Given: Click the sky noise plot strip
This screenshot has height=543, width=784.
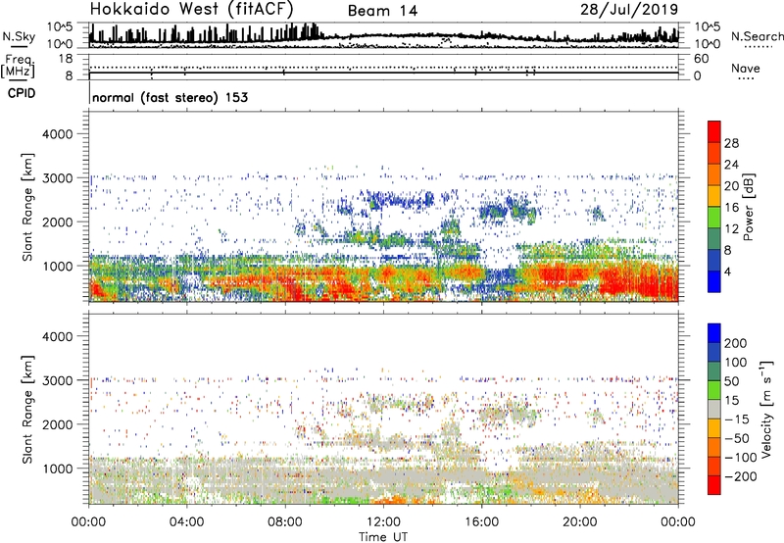Looking at the screenshot, I should (384, 35).
